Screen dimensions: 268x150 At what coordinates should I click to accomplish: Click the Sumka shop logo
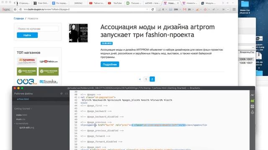[x=49, y=82]
